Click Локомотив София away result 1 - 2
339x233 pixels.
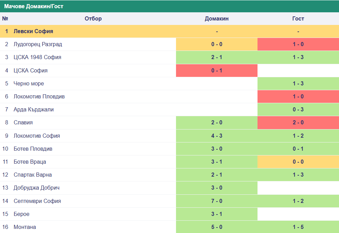tap(298, 136)
